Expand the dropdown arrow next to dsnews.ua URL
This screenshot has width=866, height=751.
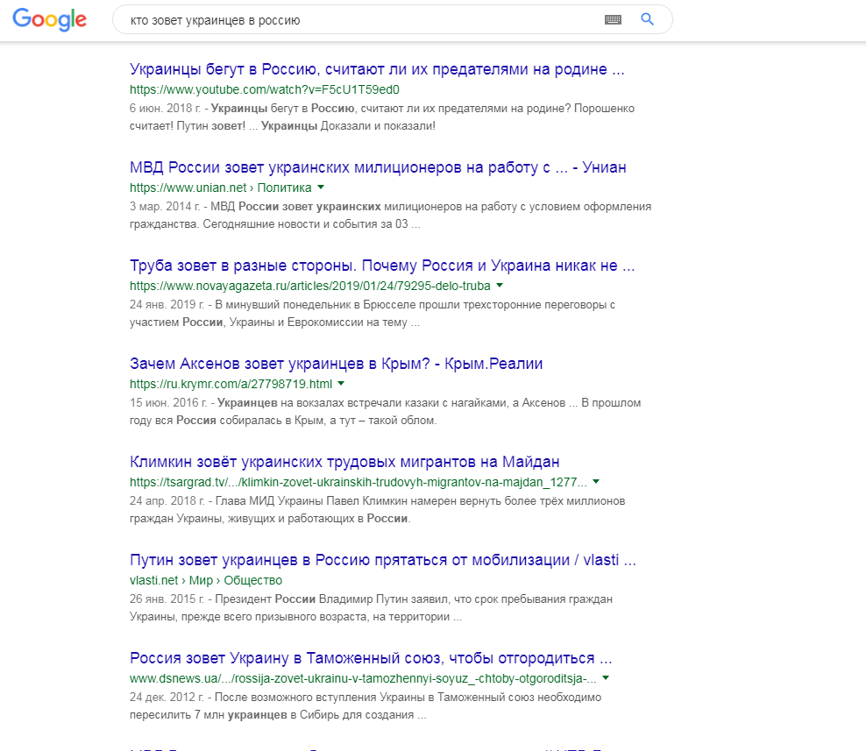606,678
